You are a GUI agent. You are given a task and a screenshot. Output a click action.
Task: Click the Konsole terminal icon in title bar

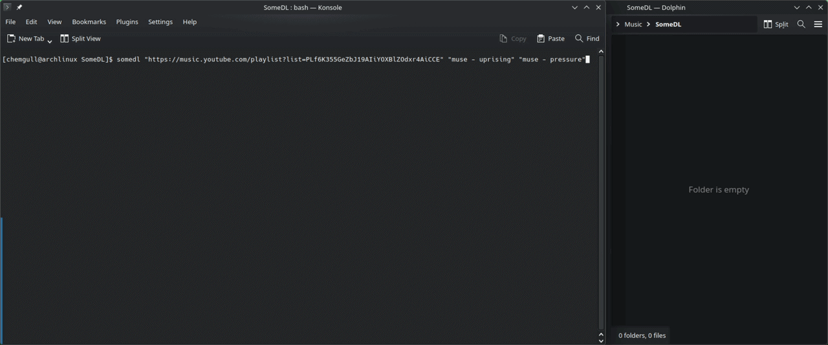7,7
